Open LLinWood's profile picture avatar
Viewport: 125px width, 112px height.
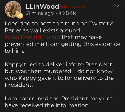point(13,9)
